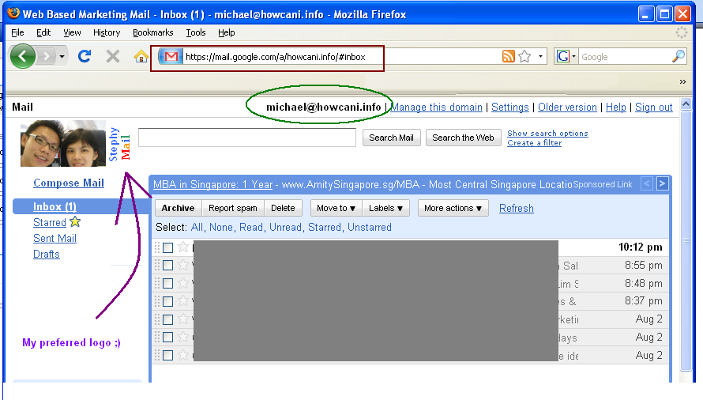Open the Settings link
The height and width of the screenshot is (400, 703).
(x=509, y=107)
